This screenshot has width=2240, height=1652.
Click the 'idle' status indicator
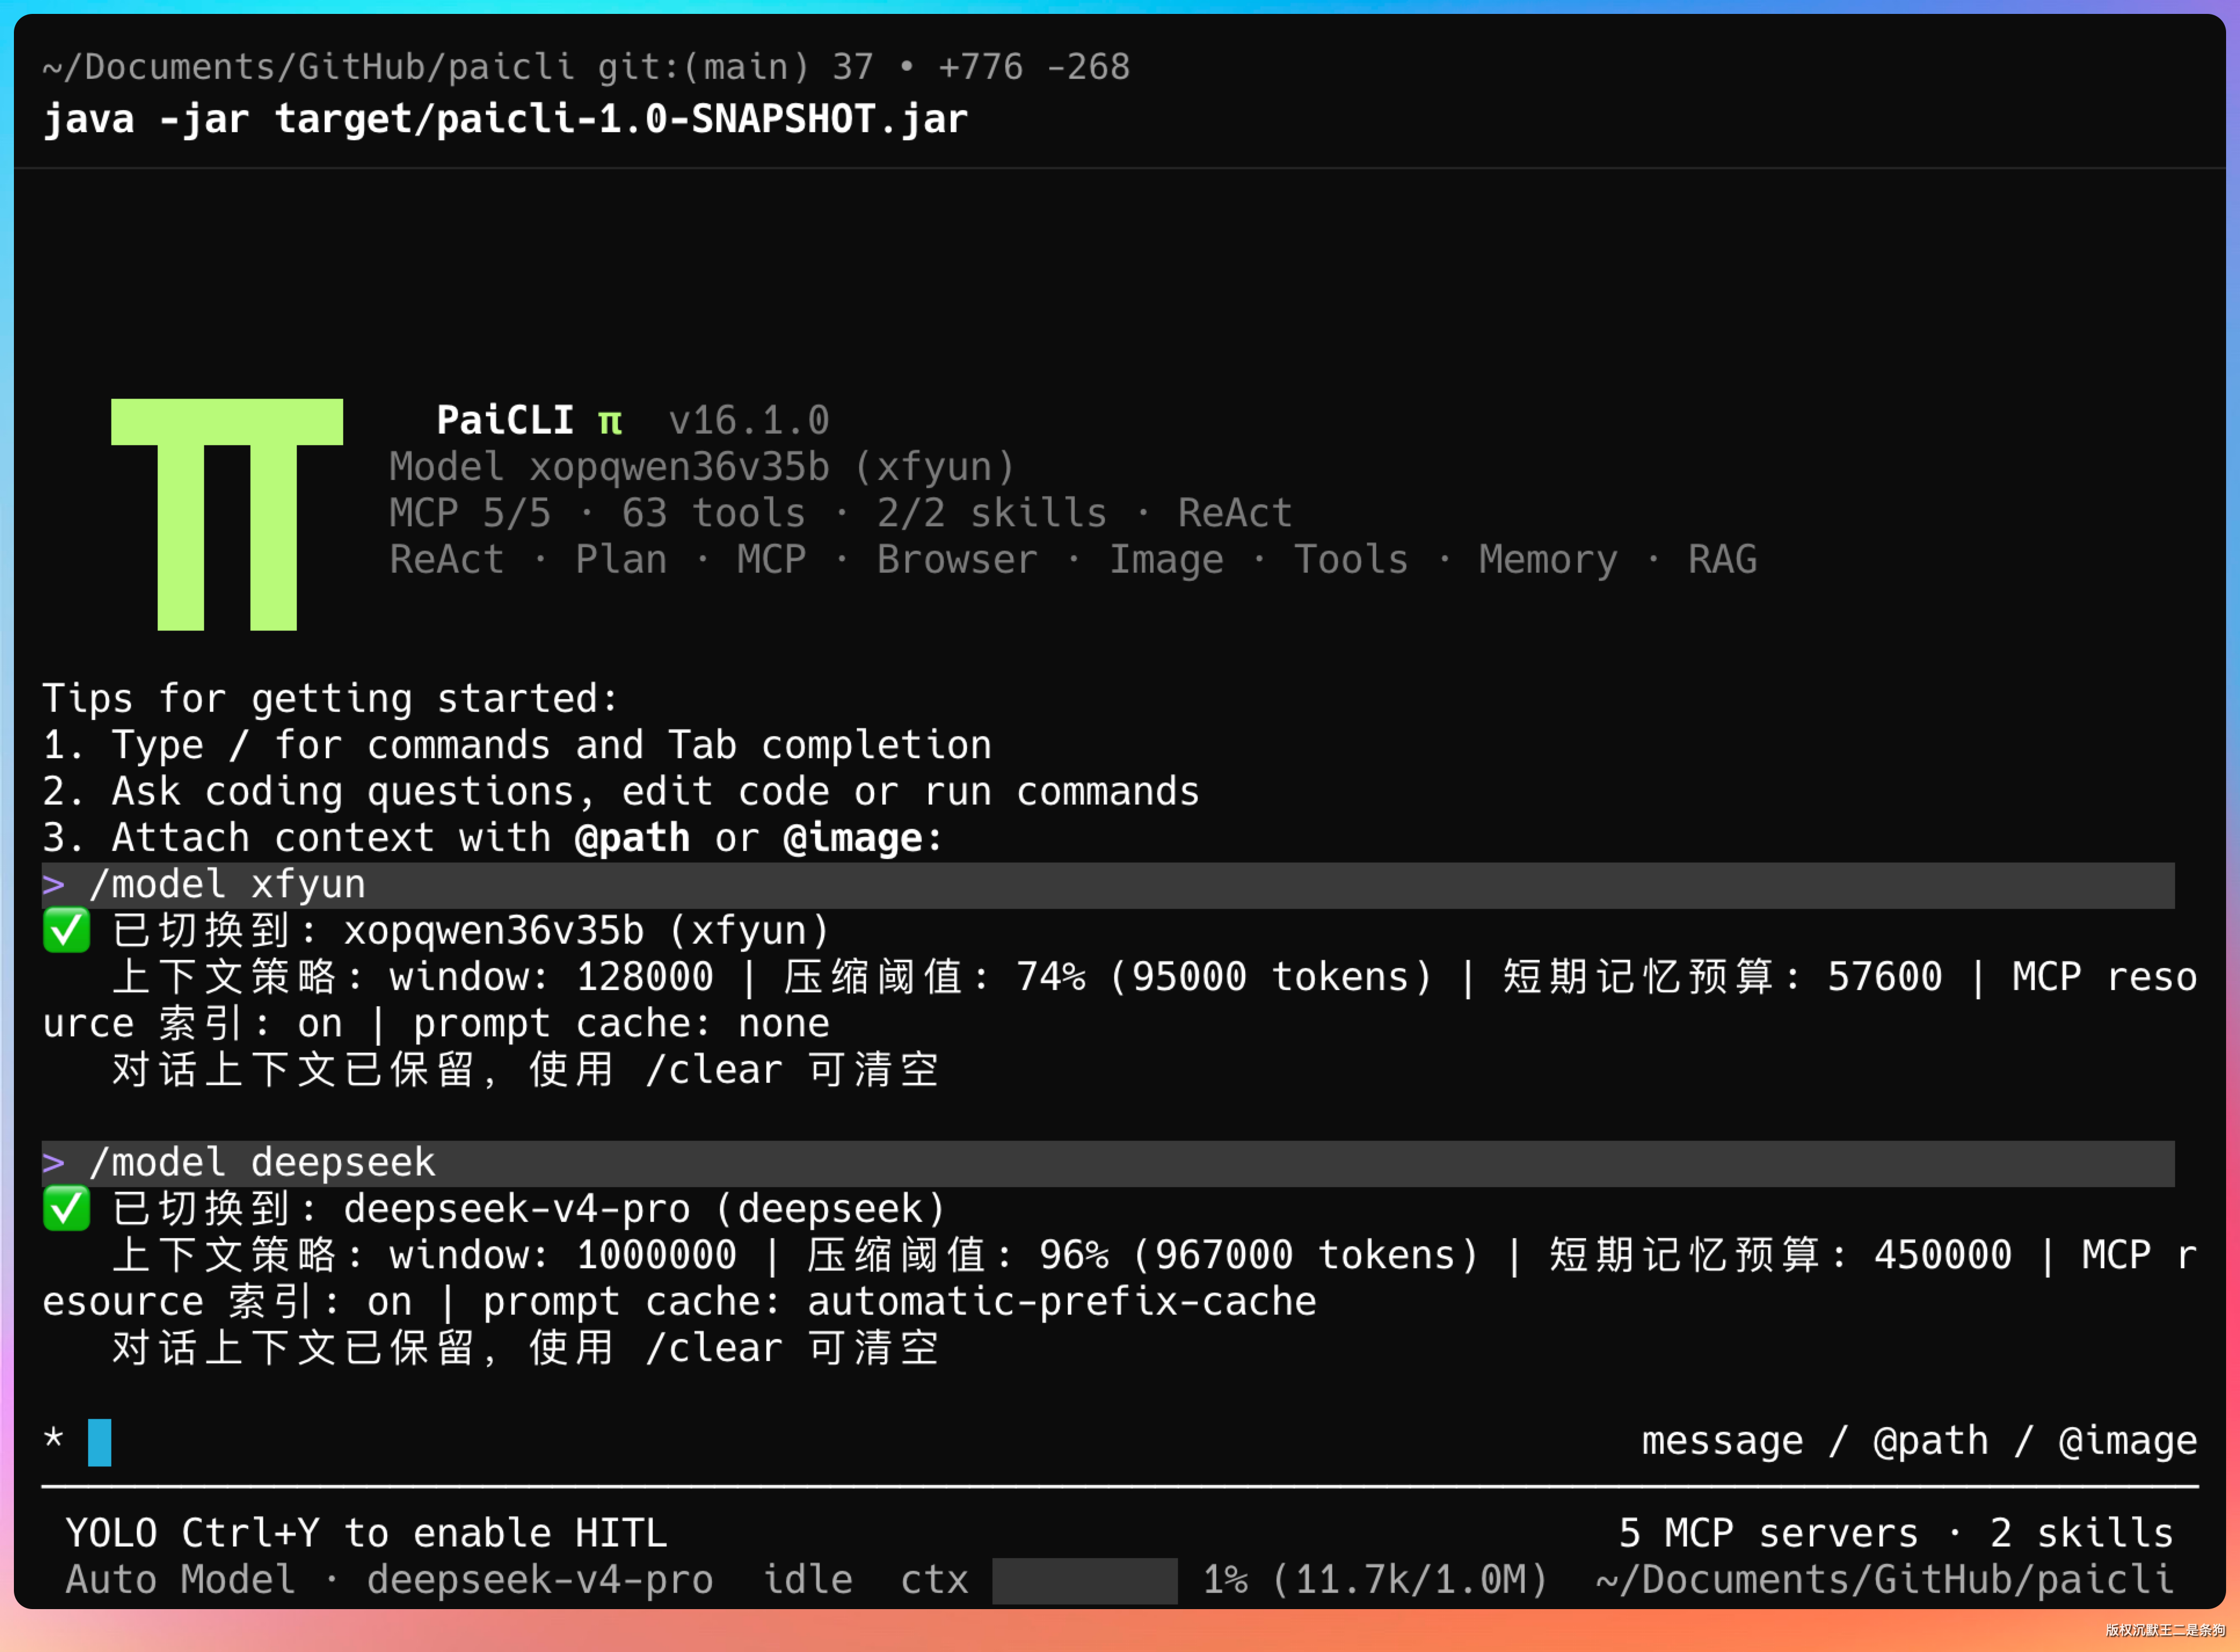click(x=808, y=1581)
